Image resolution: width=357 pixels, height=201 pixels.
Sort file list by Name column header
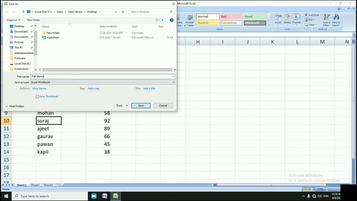coord(46,26)
